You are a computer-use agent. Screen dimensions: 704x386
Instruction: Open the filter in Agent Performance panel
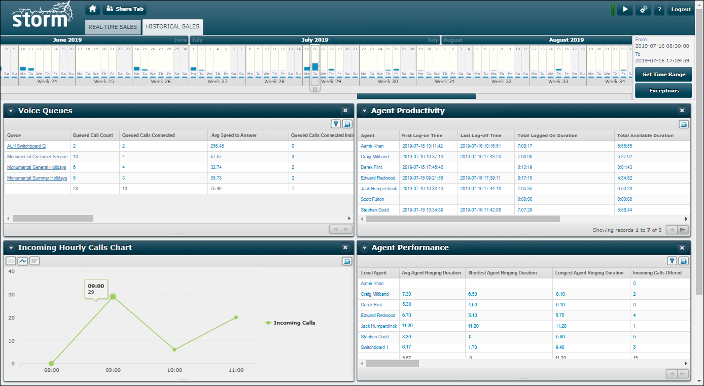(x=672, y=261)
